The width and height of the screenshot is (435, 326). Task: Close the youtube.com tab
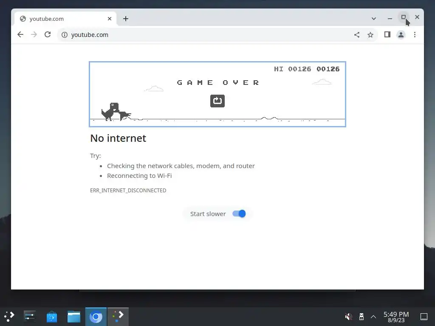(x=110, y=19)
